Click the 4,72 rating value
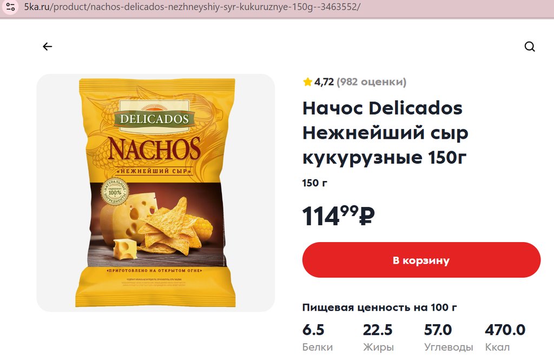Viewport: 554px width, 362px height. [x=324, y=82]
